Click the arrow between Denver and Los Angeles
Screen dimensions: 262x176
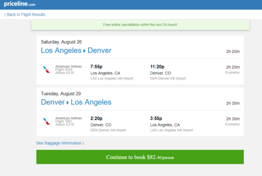pos(68,103)
